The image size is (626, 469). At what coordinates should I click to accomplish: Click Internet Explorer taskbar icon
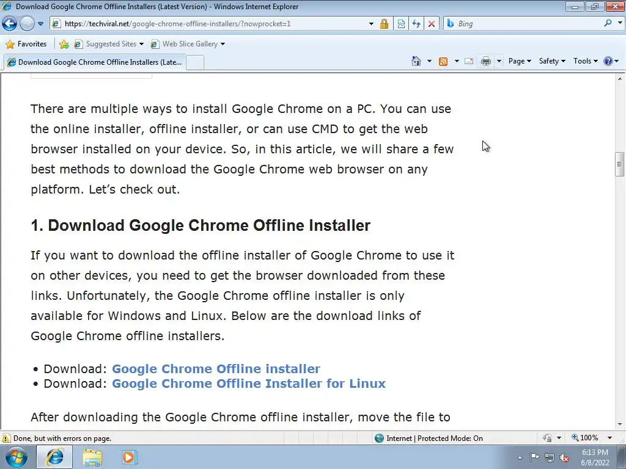[55, 457]
